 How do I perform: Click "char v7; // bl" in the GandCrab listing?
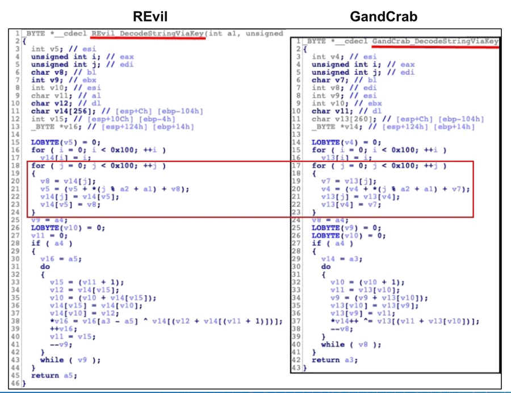(x=344, y=80)
